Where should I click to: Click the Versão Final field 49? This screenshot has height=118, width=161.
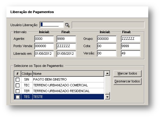pos(131,53)
